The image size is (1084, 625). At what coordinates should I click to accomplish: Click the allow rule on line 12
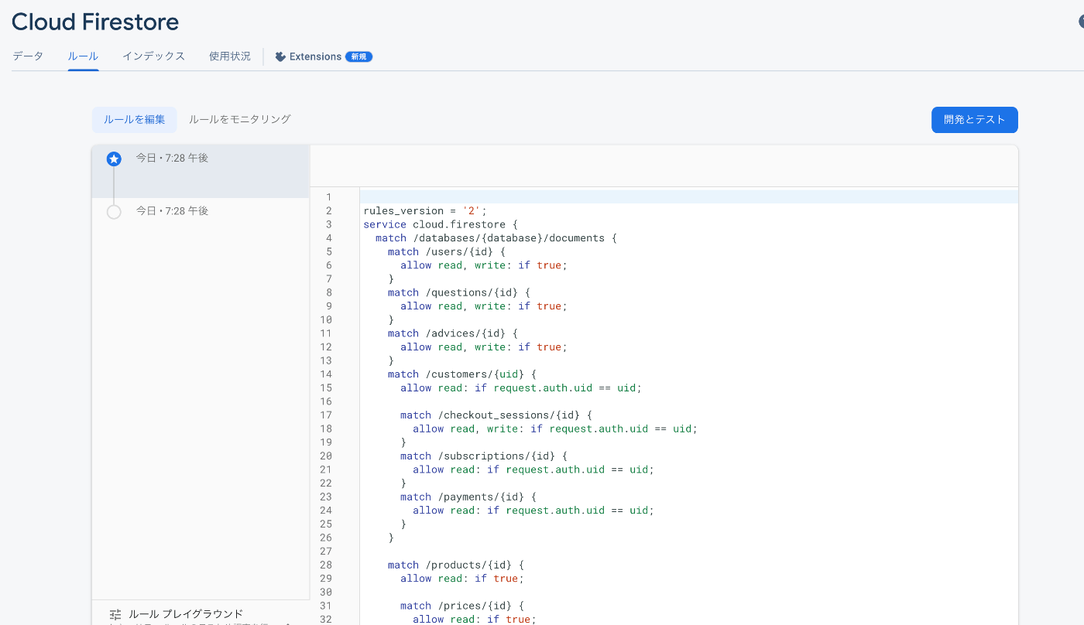[x=484, y=347]
